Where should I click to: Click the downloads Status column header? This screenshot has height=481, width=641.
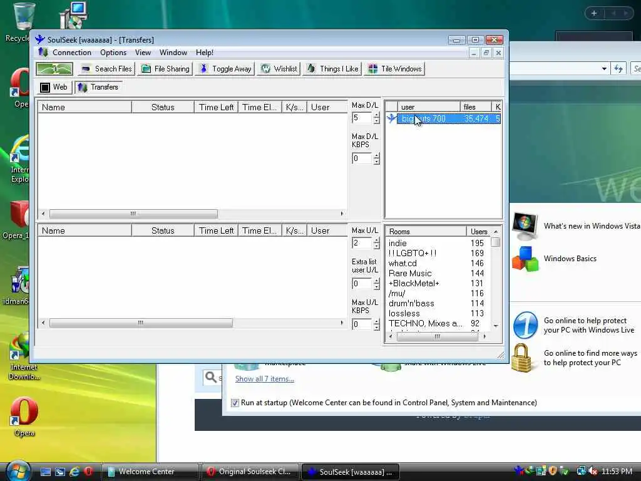(x=163, y=107)
